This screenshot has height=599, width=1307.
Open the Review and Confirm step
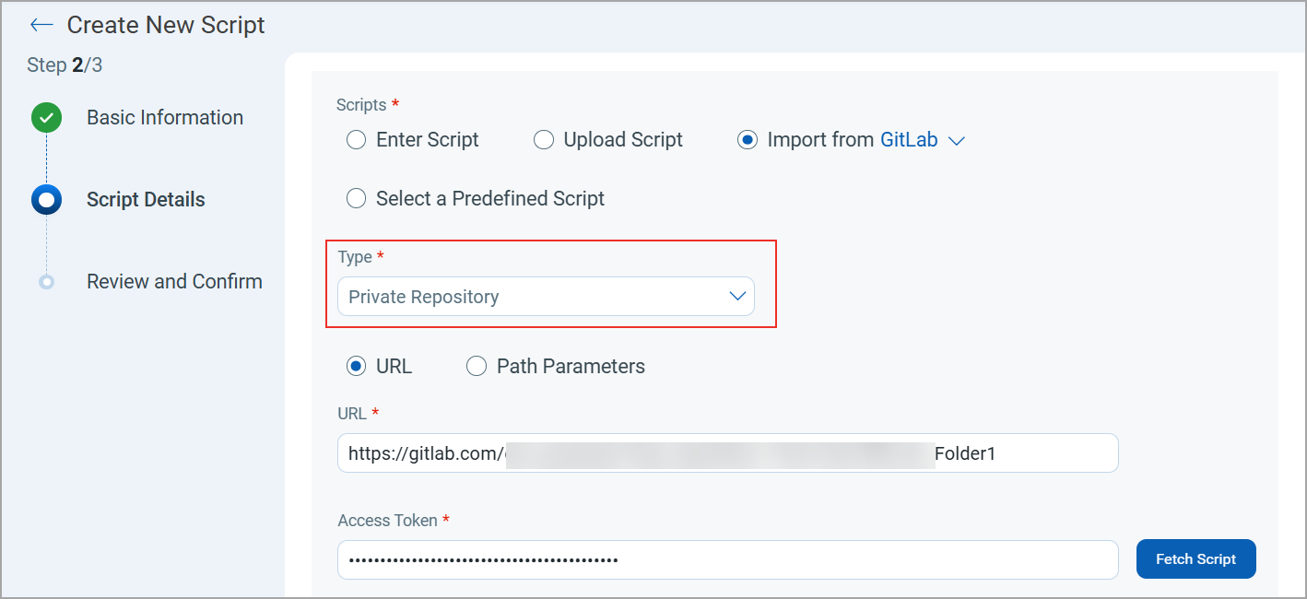[x=174, y=282]
